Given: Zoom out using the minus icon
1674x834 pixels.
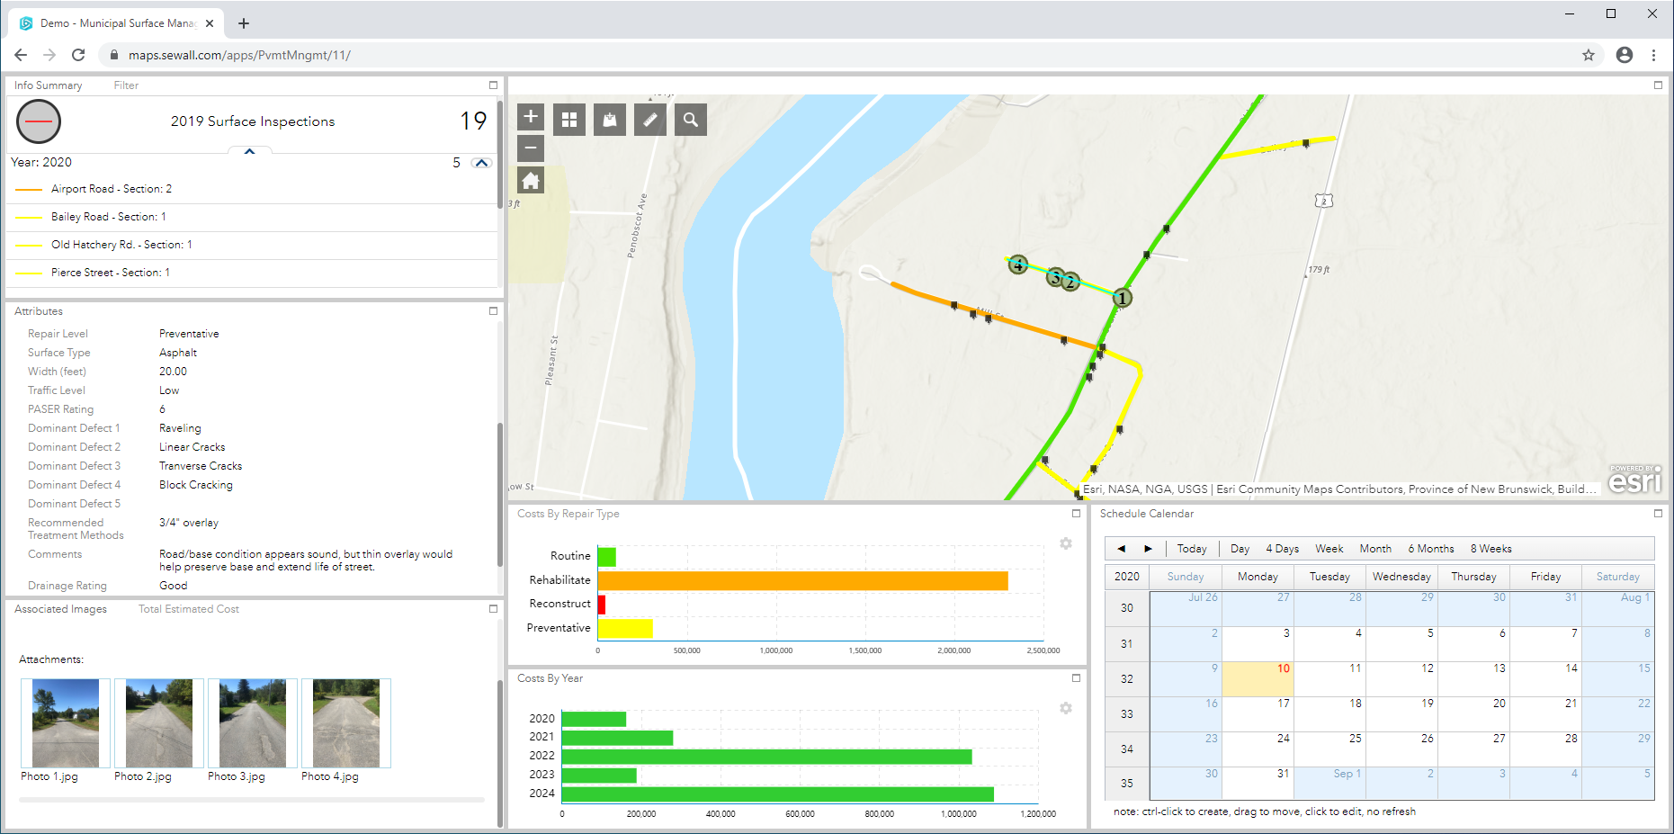Looking at the screenshot, I should [530, 148].
